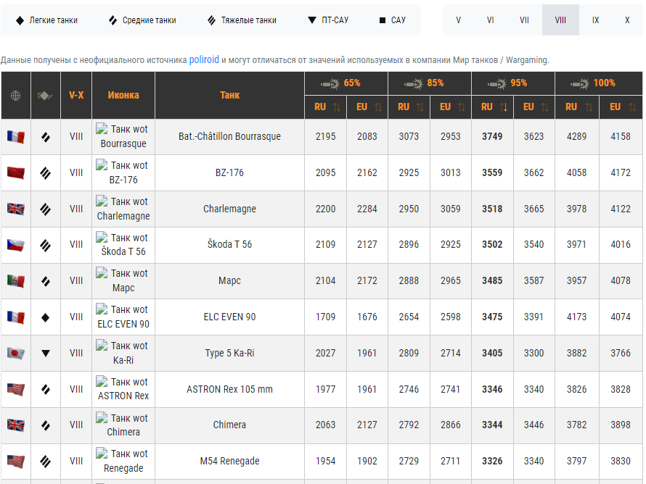Sort by EU column under 100%
The height and width of the screenshot is (484, 646).
(621, 107)
